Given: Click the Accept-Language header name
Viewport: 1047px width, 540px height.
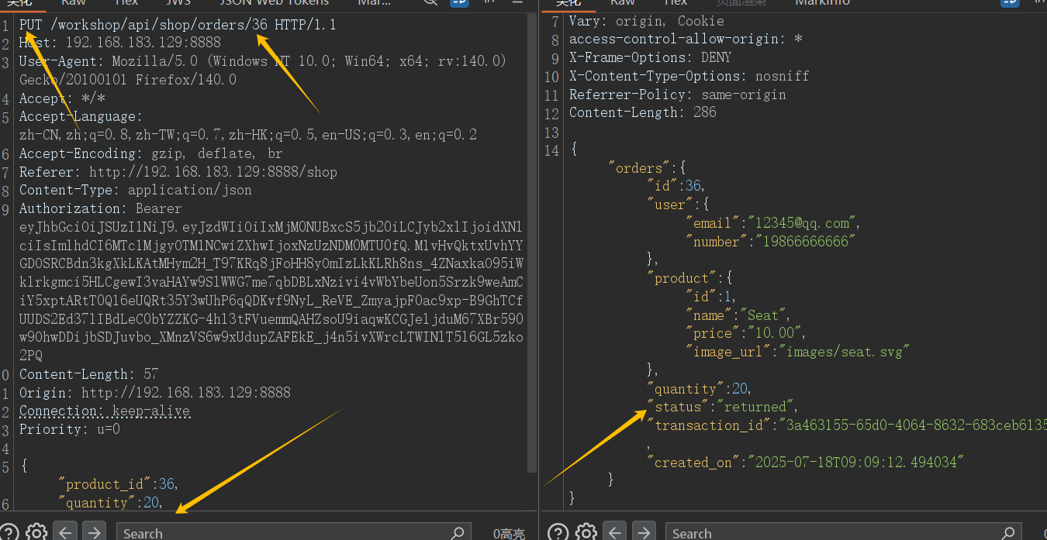Looking at the screenshot, I should coord(81,116).
